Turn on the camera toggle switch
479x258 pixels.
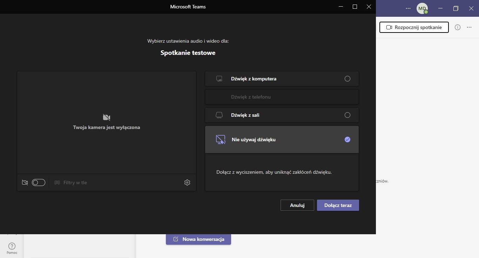(39, 182)
